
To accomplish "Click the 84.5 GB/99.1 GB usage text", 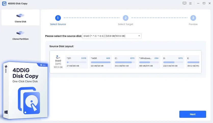I will click(122, 66).
